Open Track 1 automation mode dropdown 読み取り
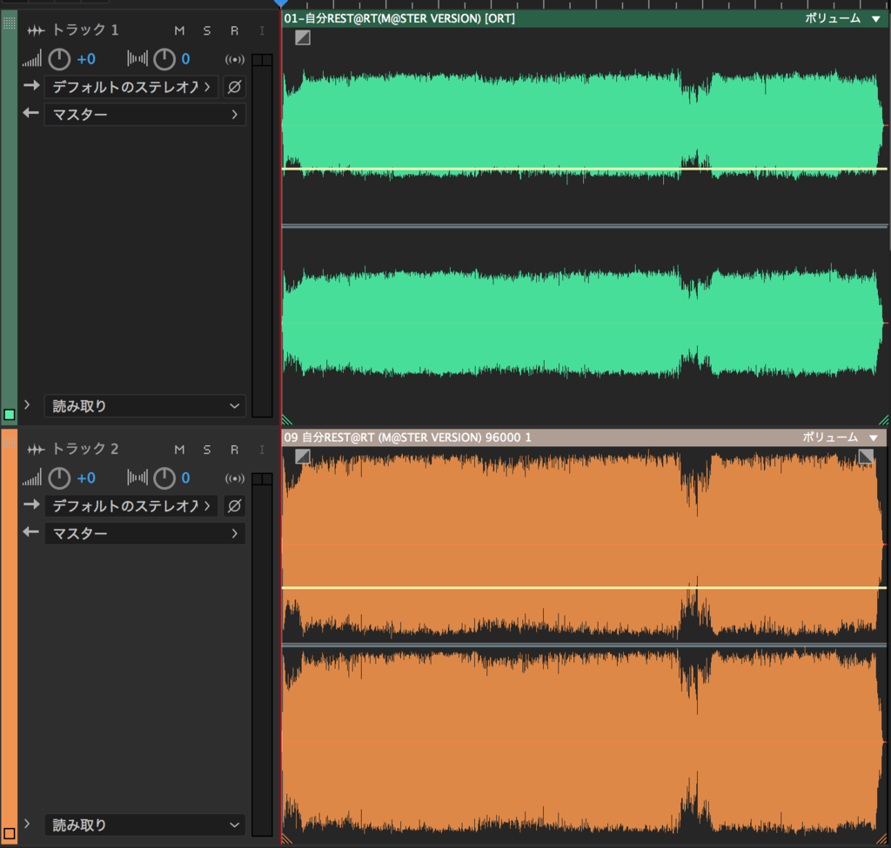 [x=145, y=406]
